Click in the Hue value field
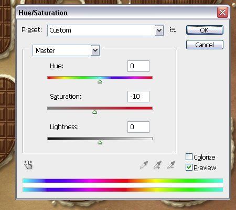 (x=138, y=66)
